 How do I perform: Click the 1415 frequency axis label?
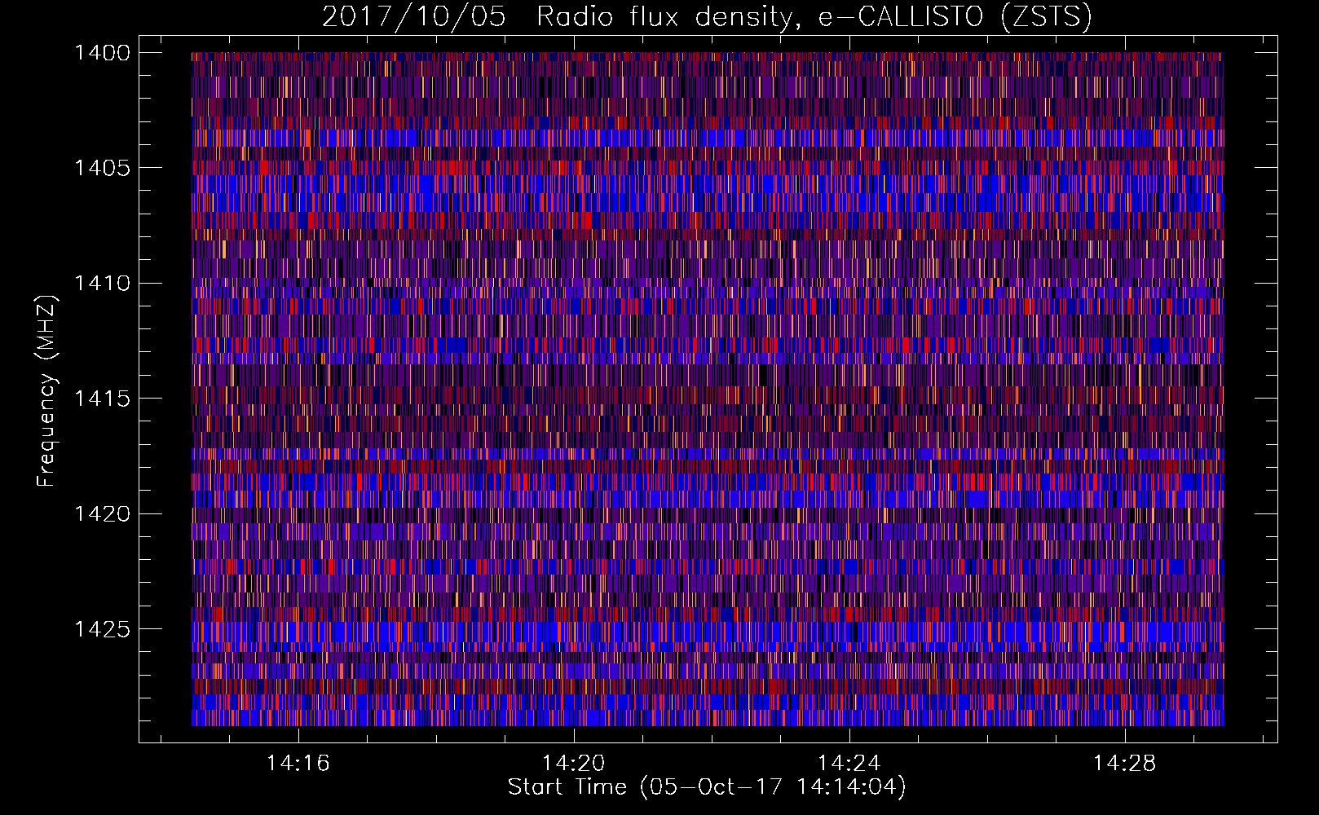coord(102,399)
